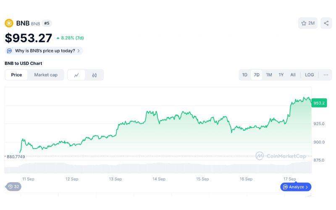Click the 8.28% (7d) change text
This screenshot has width=336, height=210.
pyautogui.click(x=70, y=38)
